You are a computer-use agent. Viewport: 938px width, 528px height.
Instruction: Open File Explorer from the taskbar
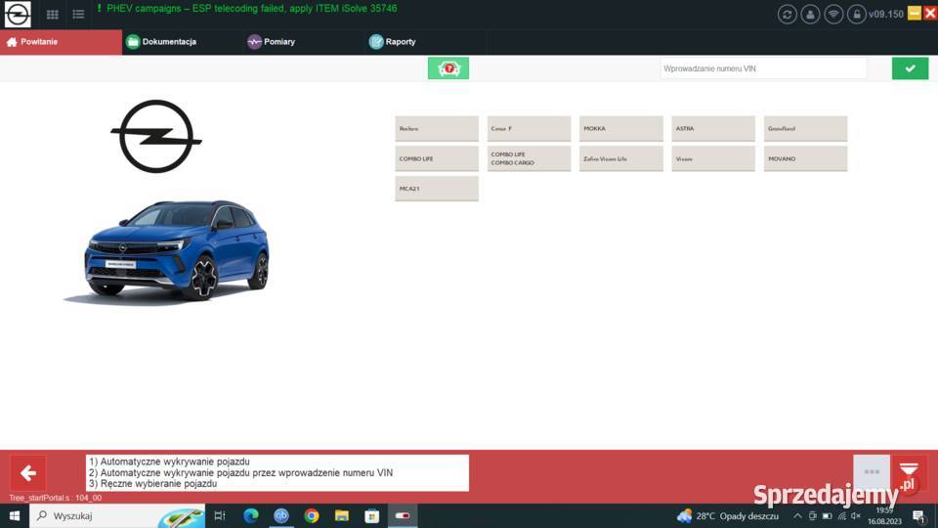click(342, 515)
